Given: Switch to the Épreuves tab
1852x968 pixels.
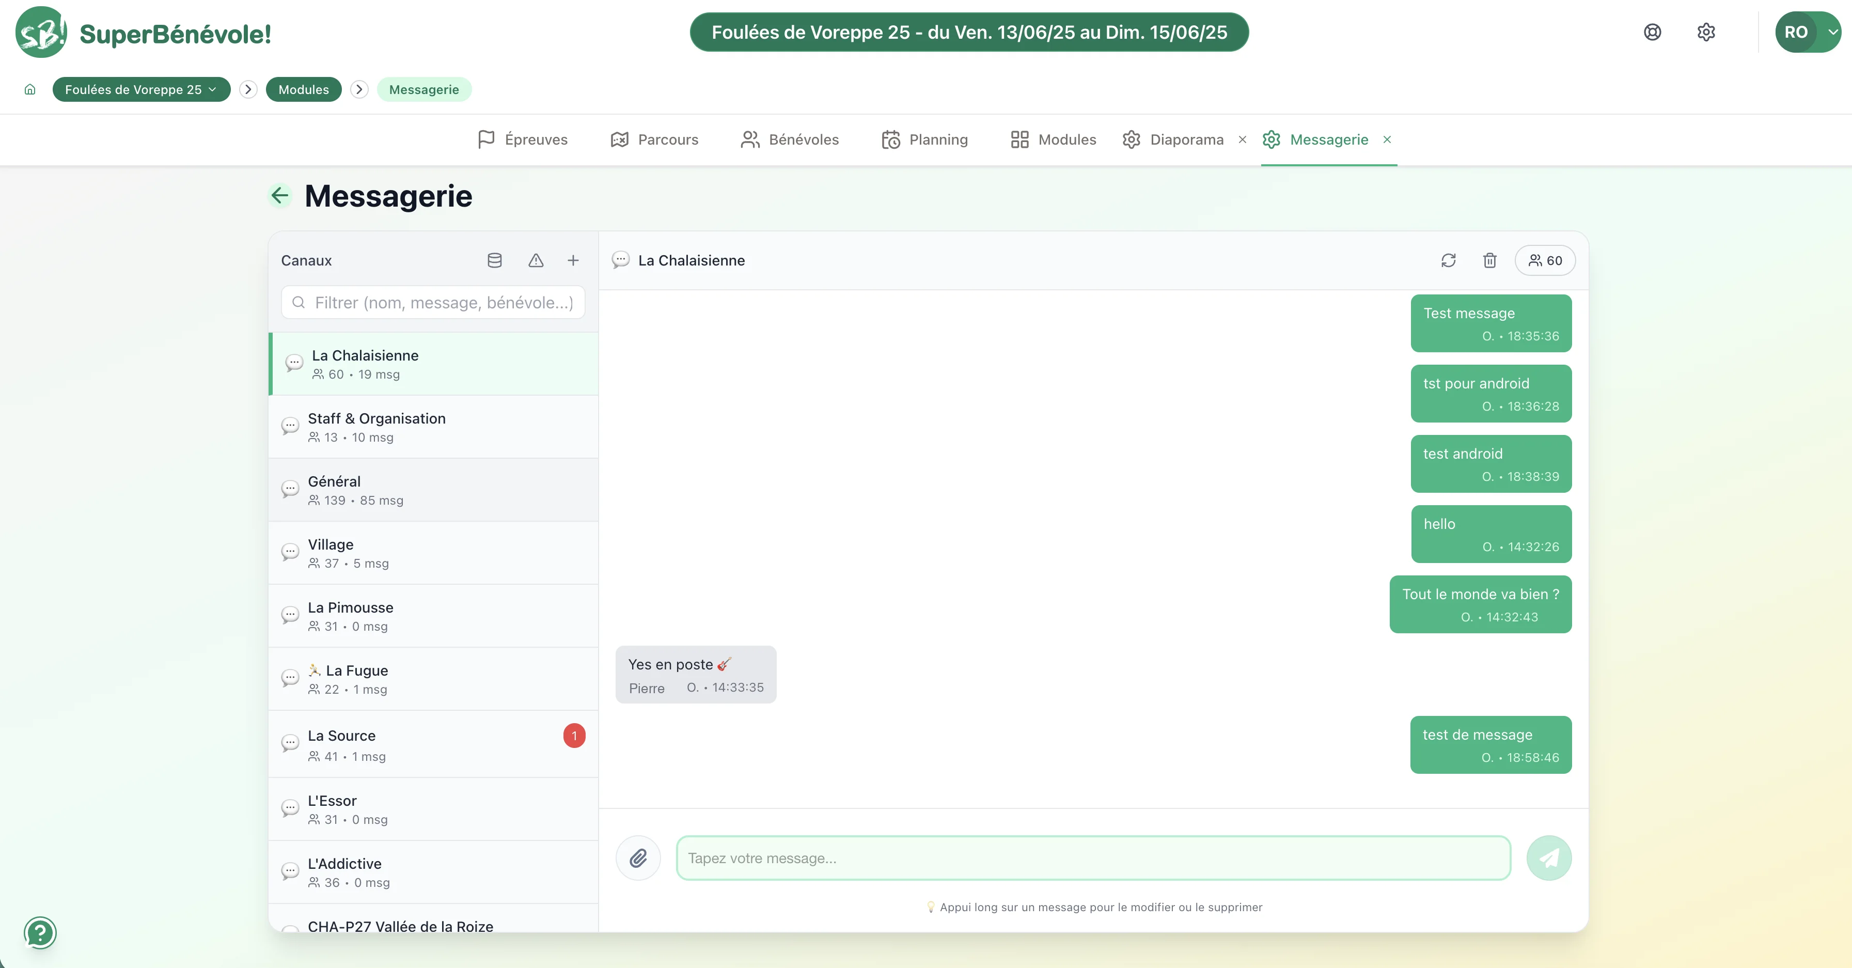Looking at the screenshot, I should pos(523,139).
